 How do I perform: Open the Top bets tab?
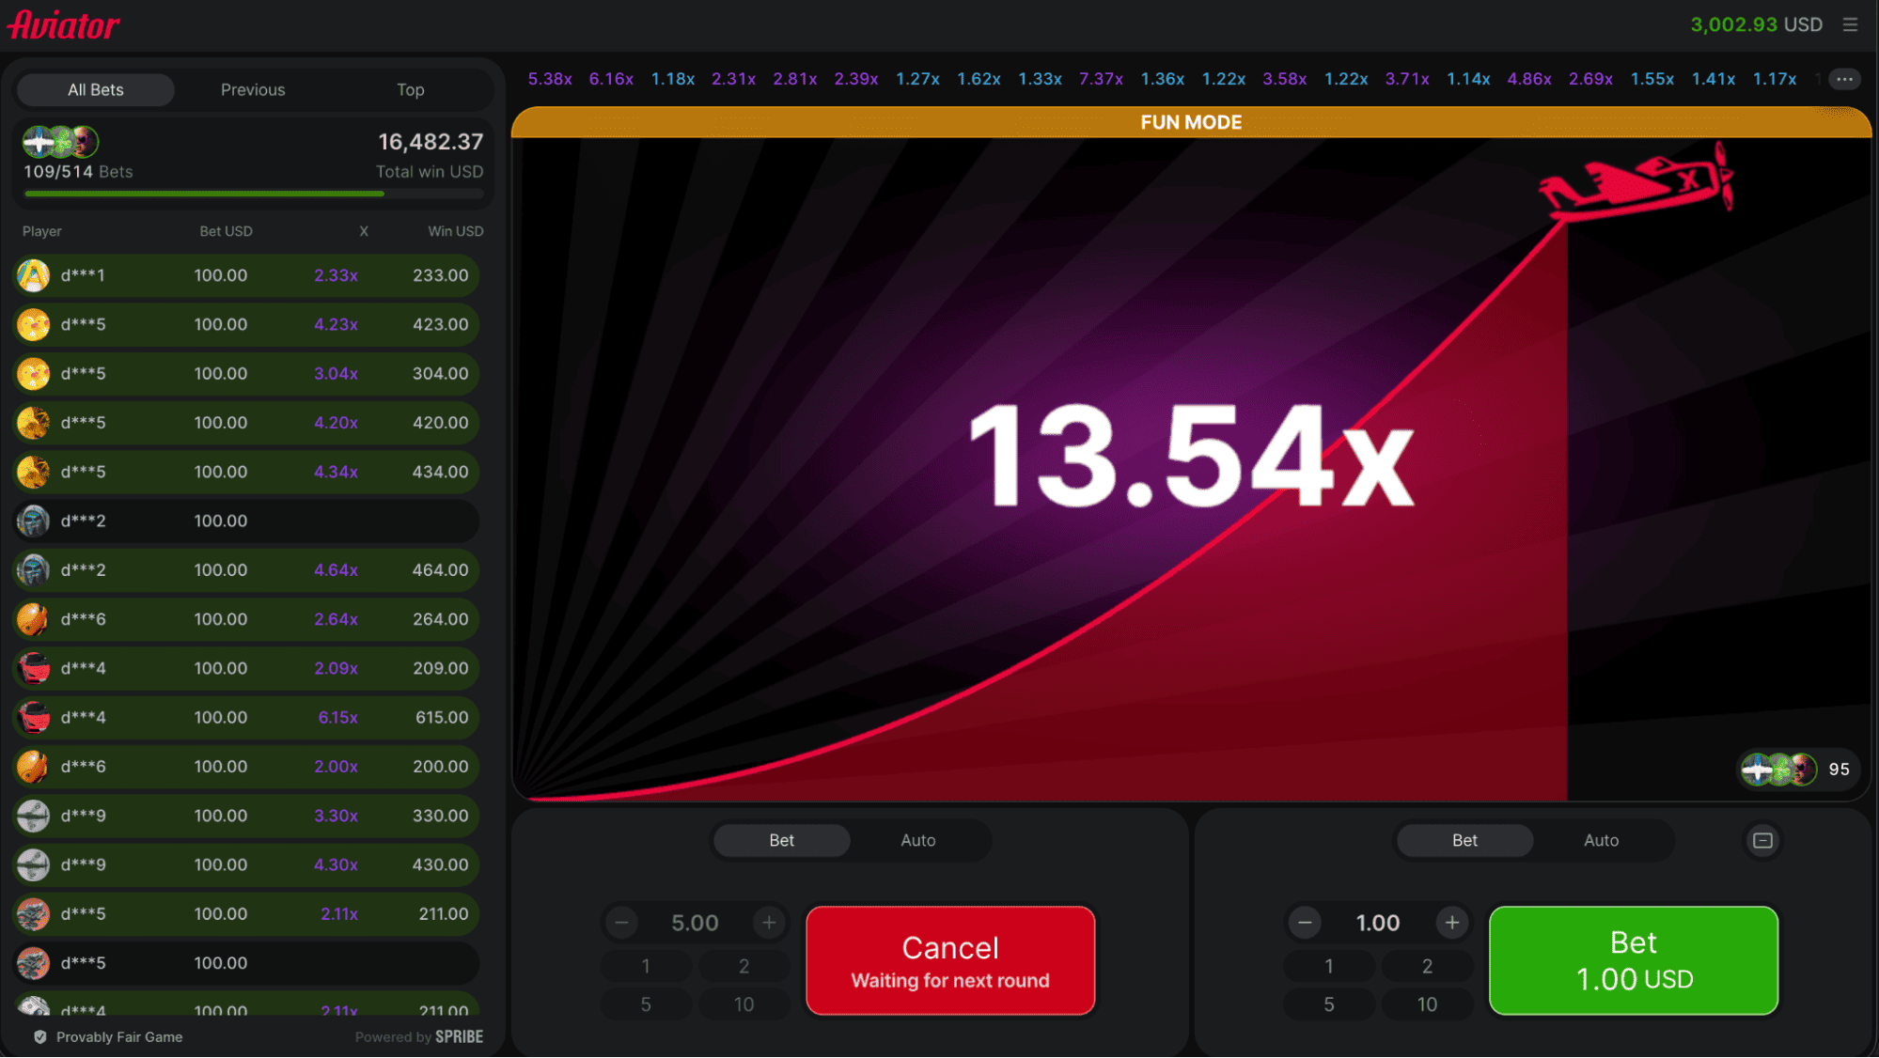[410, 90]
